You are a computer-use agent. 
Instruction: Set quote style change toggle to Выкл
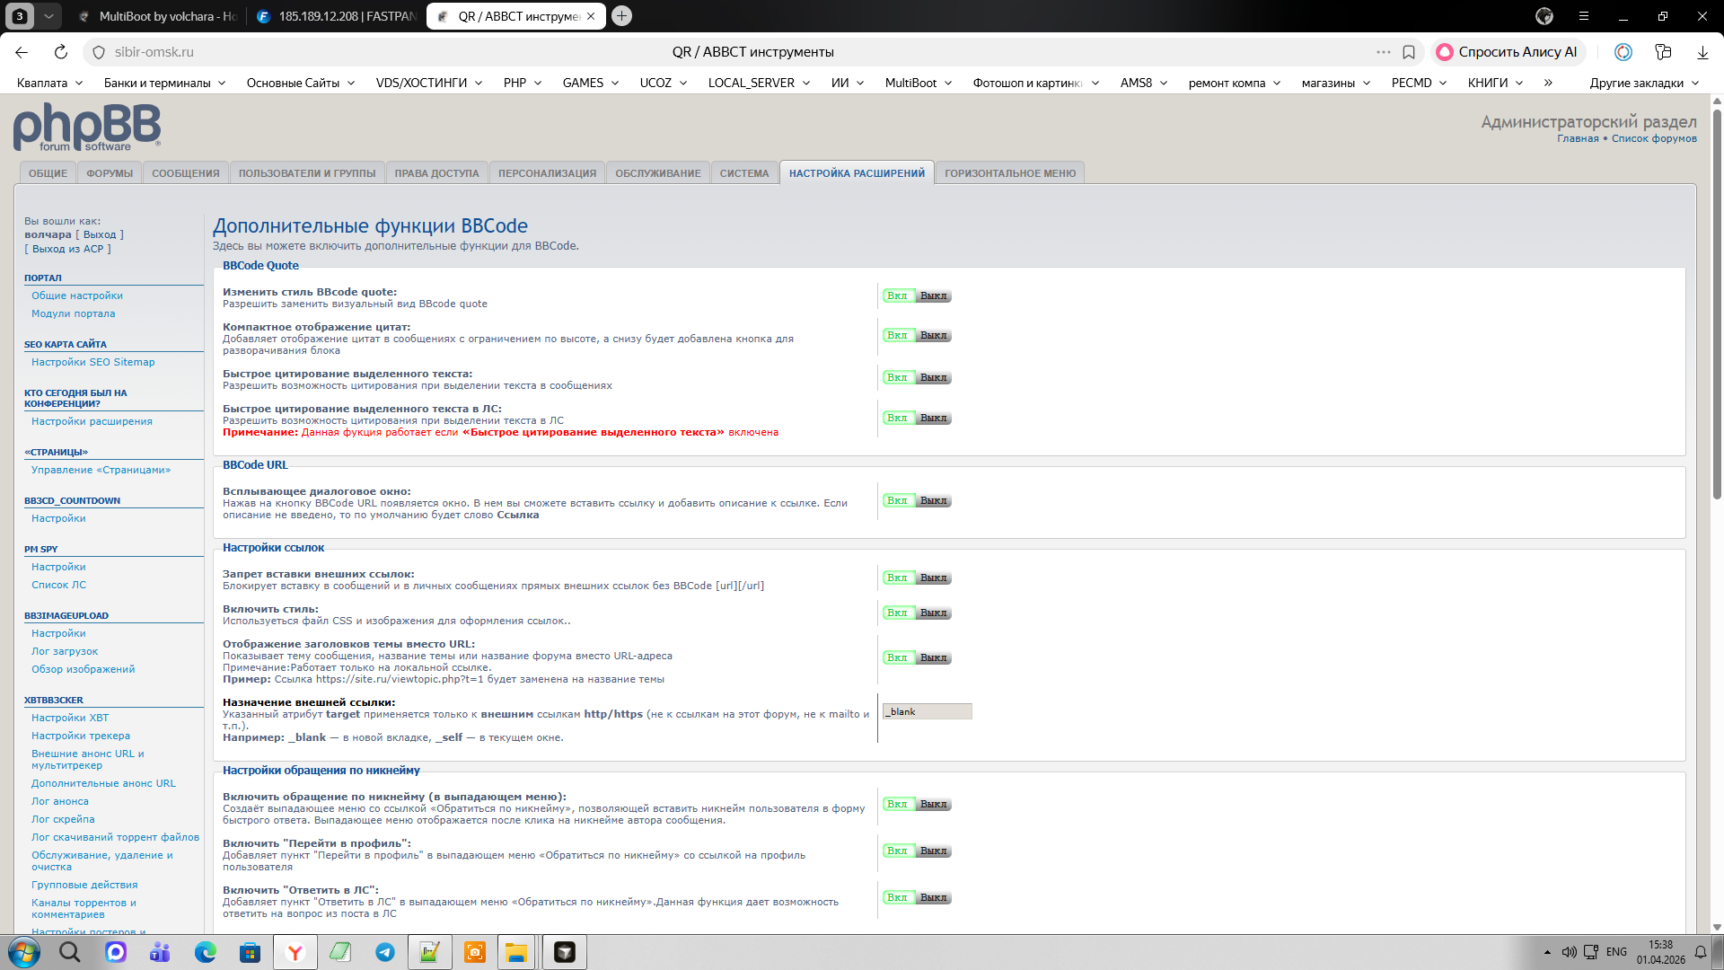coord(934,296)
